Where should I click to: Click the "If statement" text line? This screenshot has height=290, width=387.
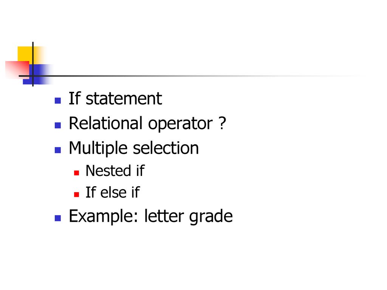(x=115, y=99)
